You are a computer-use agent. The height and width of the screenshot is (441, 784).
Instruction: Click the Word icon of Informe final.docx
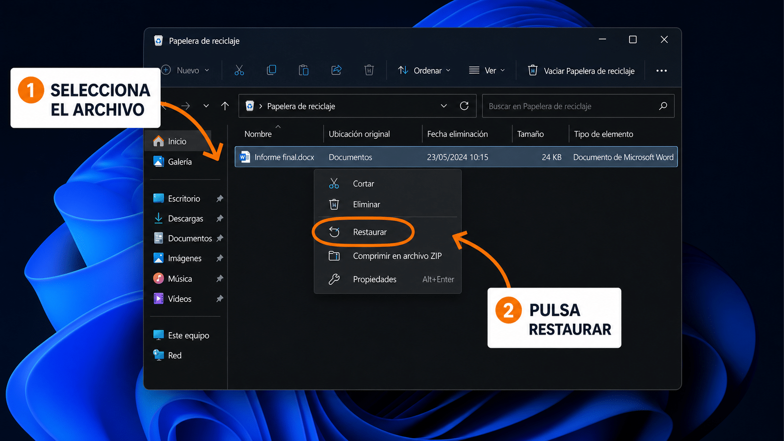pyautogui.click(x=245, y=157)
